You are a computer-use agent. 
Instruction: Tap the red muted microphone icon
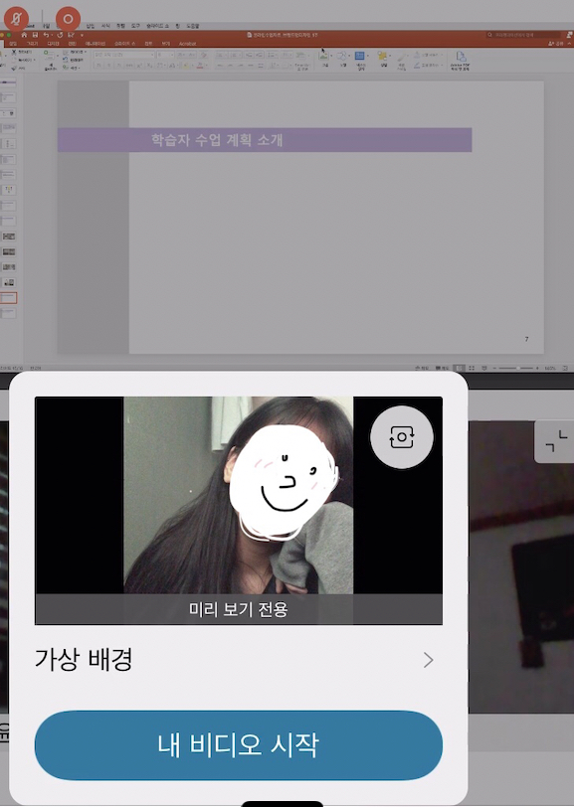16,20
